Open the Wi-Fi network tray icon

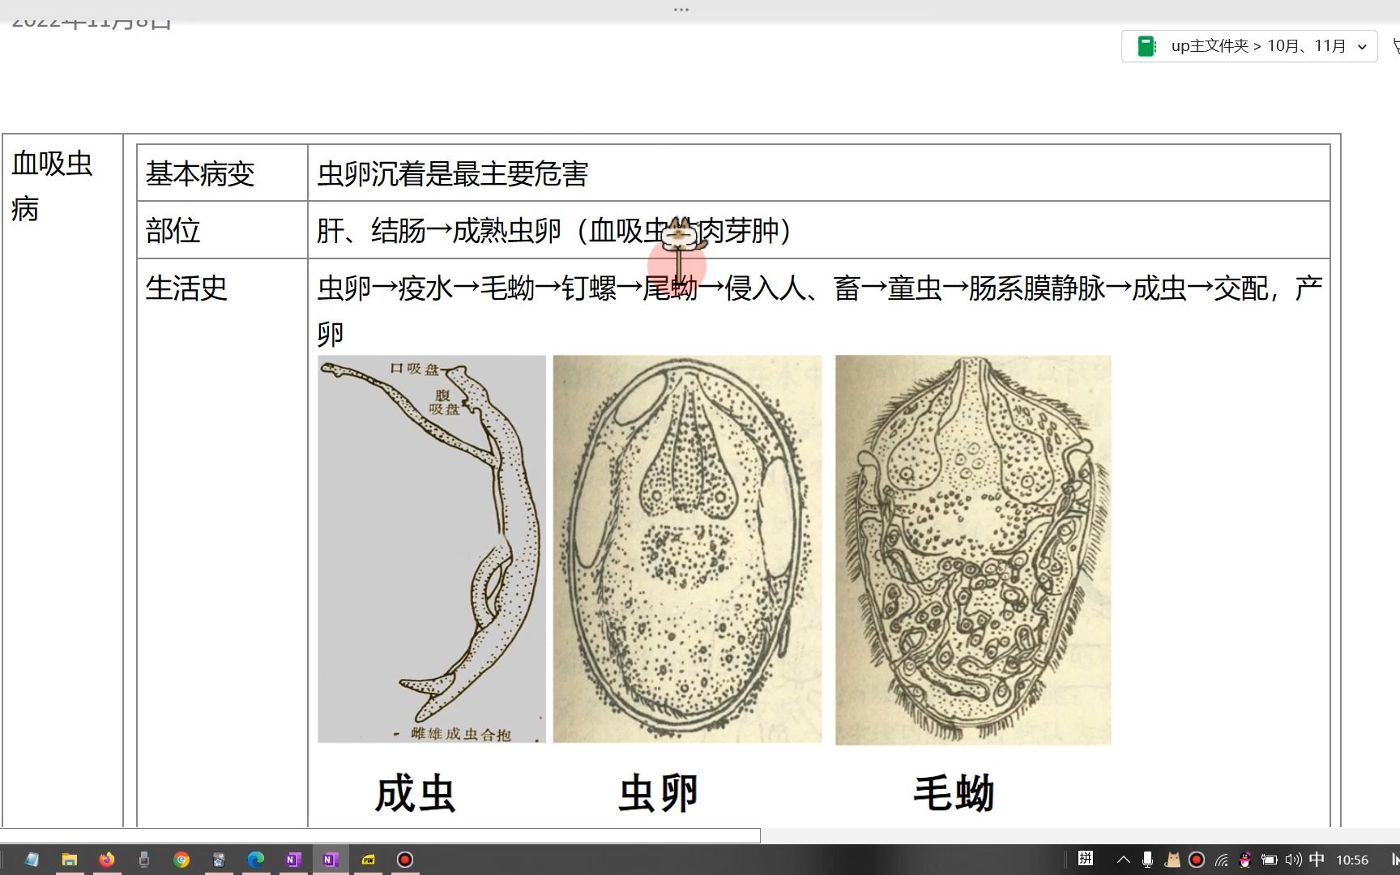pos(1222,860)
